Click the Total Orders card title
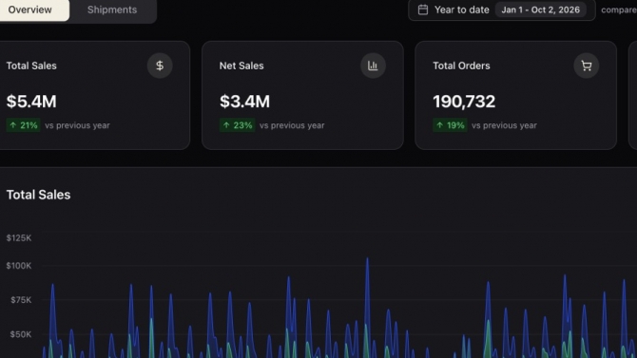637x358 pixels. tap(461, 66)
